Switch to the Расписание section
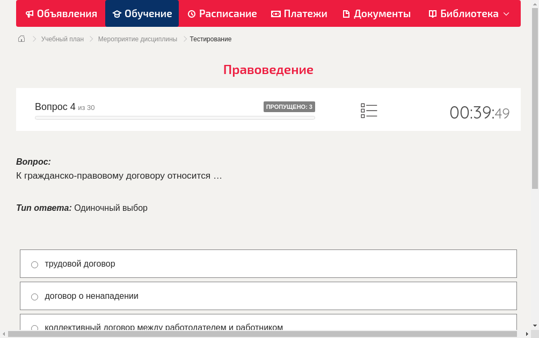Viewport: 539px width, 338px height. [x=222, y=13]
